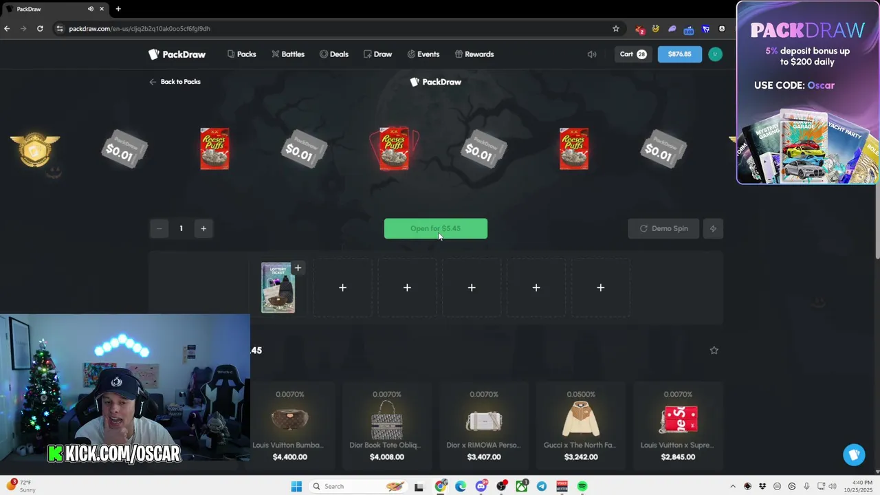Open Microsoft Edge from the taskbar
The image size is (880, 495).
point(461,486)
